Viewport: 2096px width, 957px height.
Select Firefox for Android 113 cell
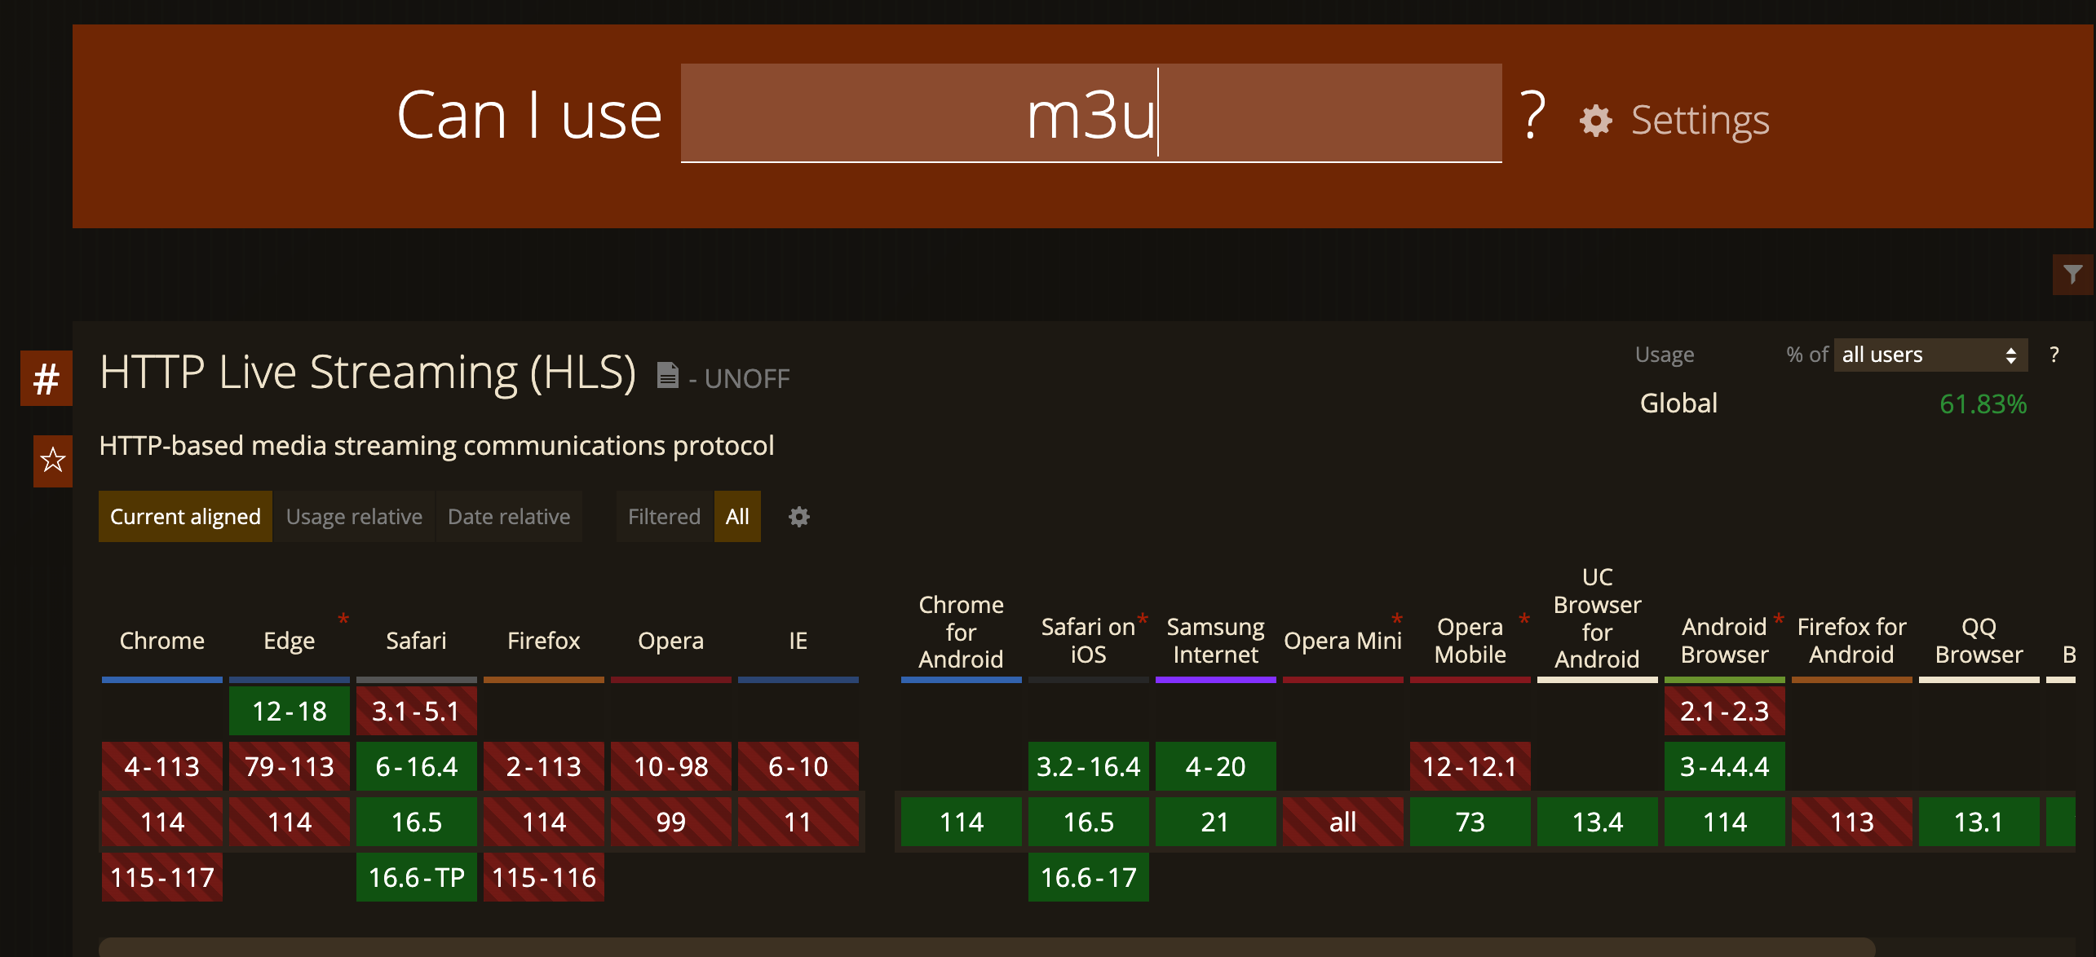[x=1852, y=822]
